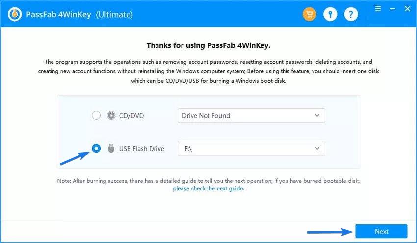Click the CD/DVD disc icon
Image resolution: width=417 pixels, height=243 pixels.
(x=111, y=115)
